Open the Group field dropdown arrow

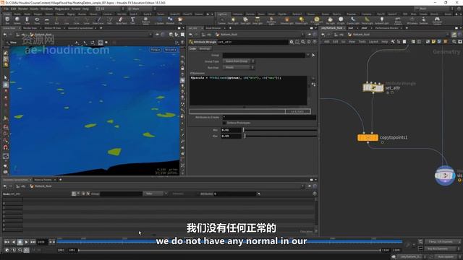click(x=308, y=55)
